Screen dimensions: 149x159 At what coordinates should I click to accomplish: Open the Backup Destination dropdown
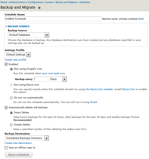[27, 138]
